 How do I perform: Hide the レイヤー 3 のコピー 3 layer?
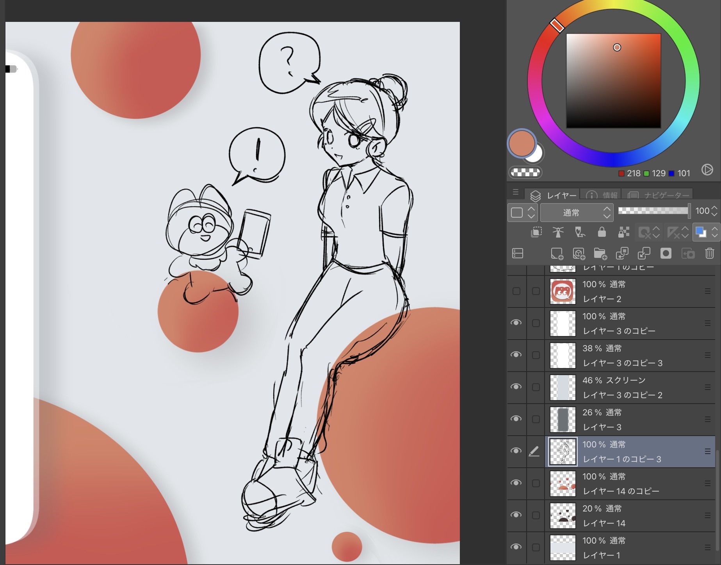516,355
